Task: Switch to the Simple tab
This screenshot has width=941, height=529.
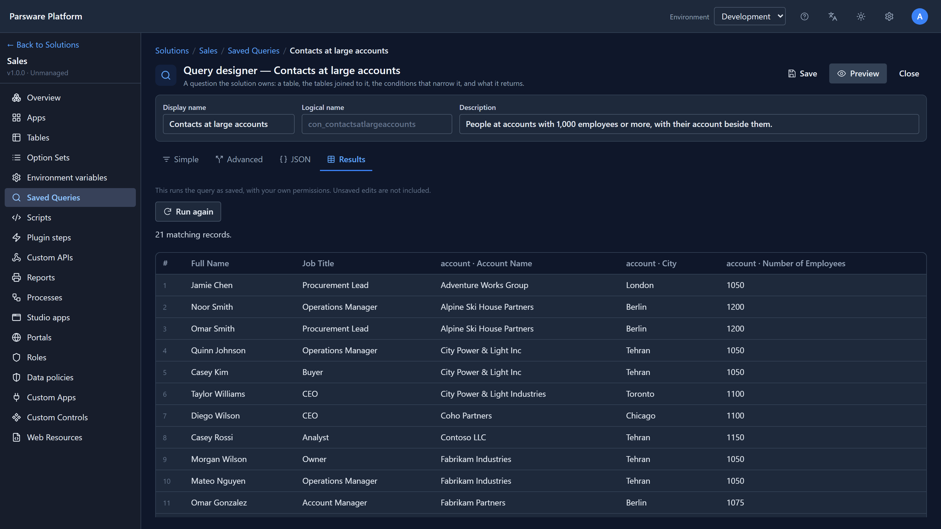Action: [181, 159]
